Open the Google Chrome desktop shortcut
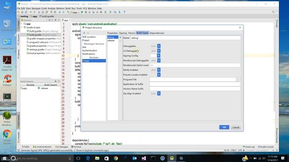Screen dimensions: 289x162 7,137
